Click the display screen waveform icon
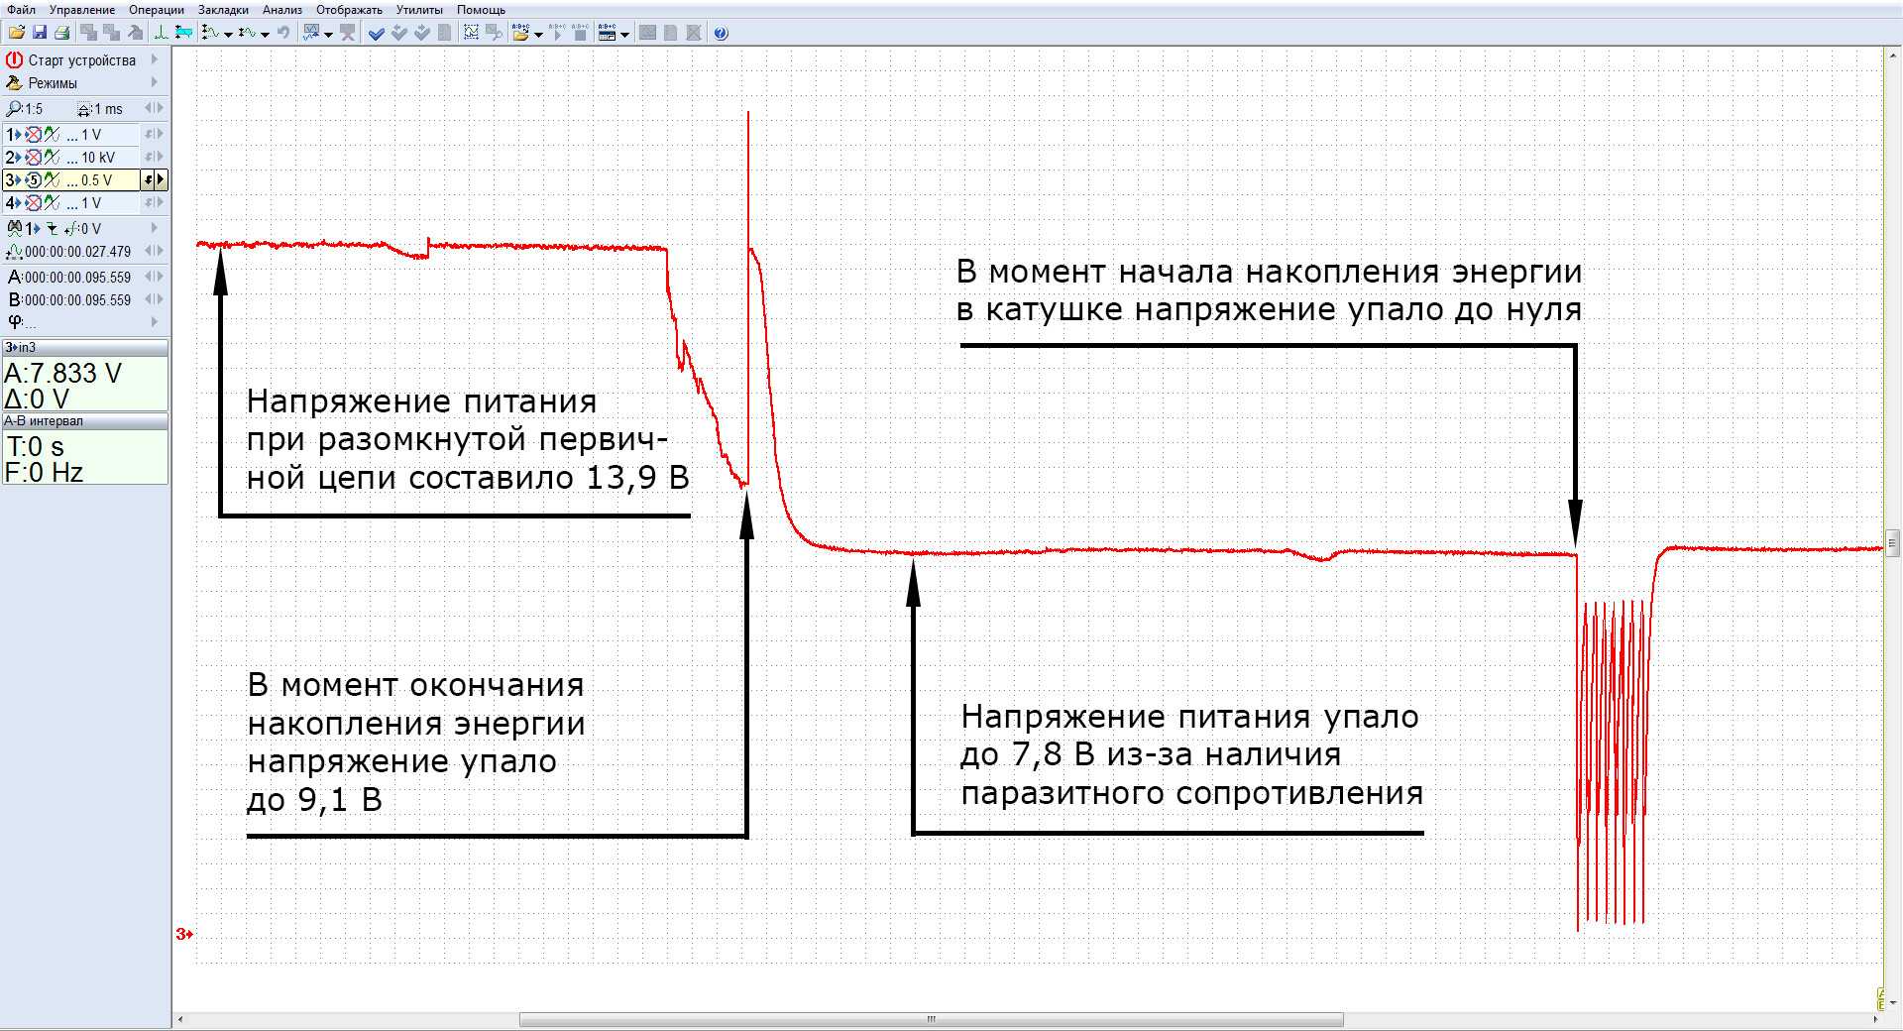The width and height of the screenshot is (1903, 1031). pos(311,33)
